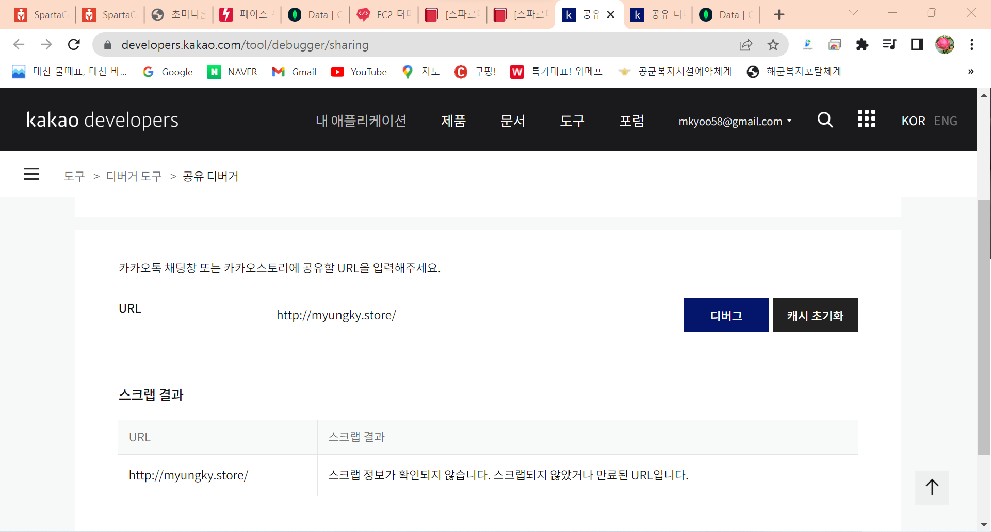This screenshot has height=532, width=991.
Task: Open the Kakao search magnifier icon
Action: point(825,120)
